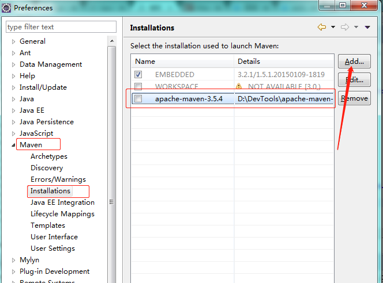Image resolution: width=383 pixels, height=283 pixels.
Task: Select Mylyn tree item
Action: tap(29, 260)
